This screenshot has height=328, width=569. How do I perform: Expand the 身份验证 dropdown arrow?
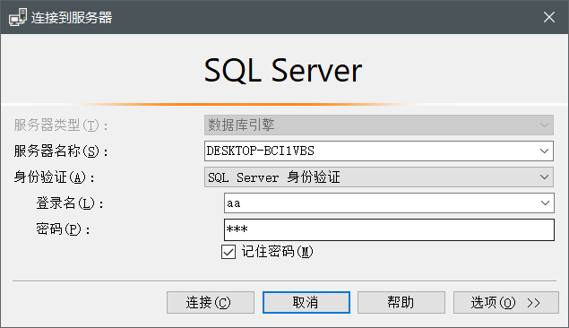(x=544, y=177)
